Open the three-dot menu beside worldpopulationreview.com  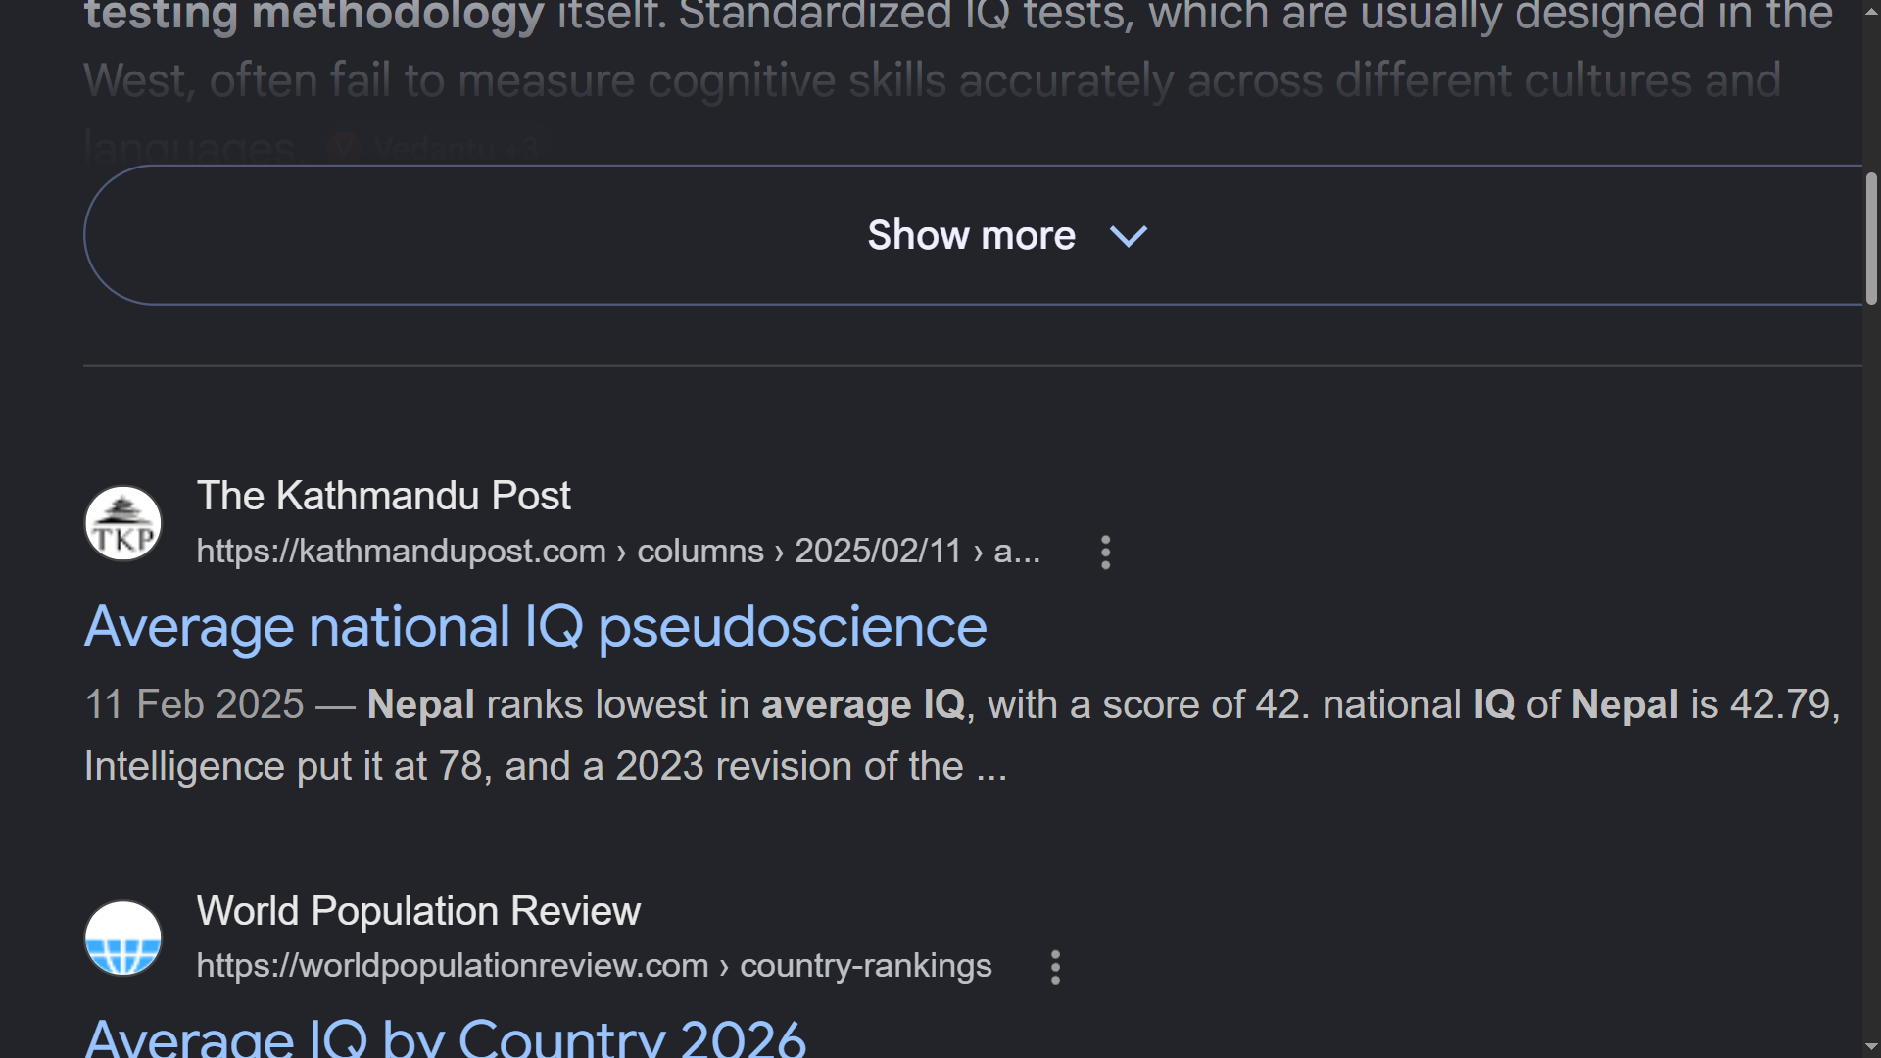pos(1055,967)
